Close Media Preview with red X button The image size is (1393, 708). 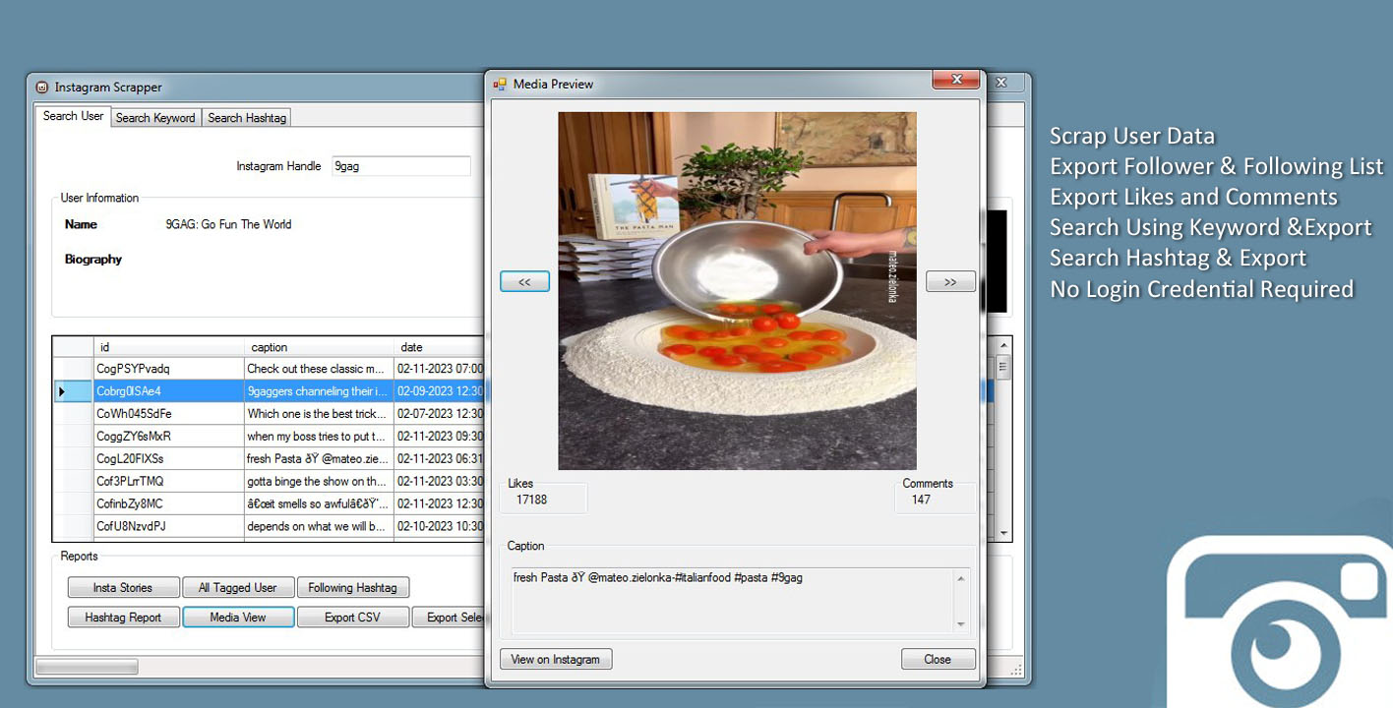[x=954, y=80]
